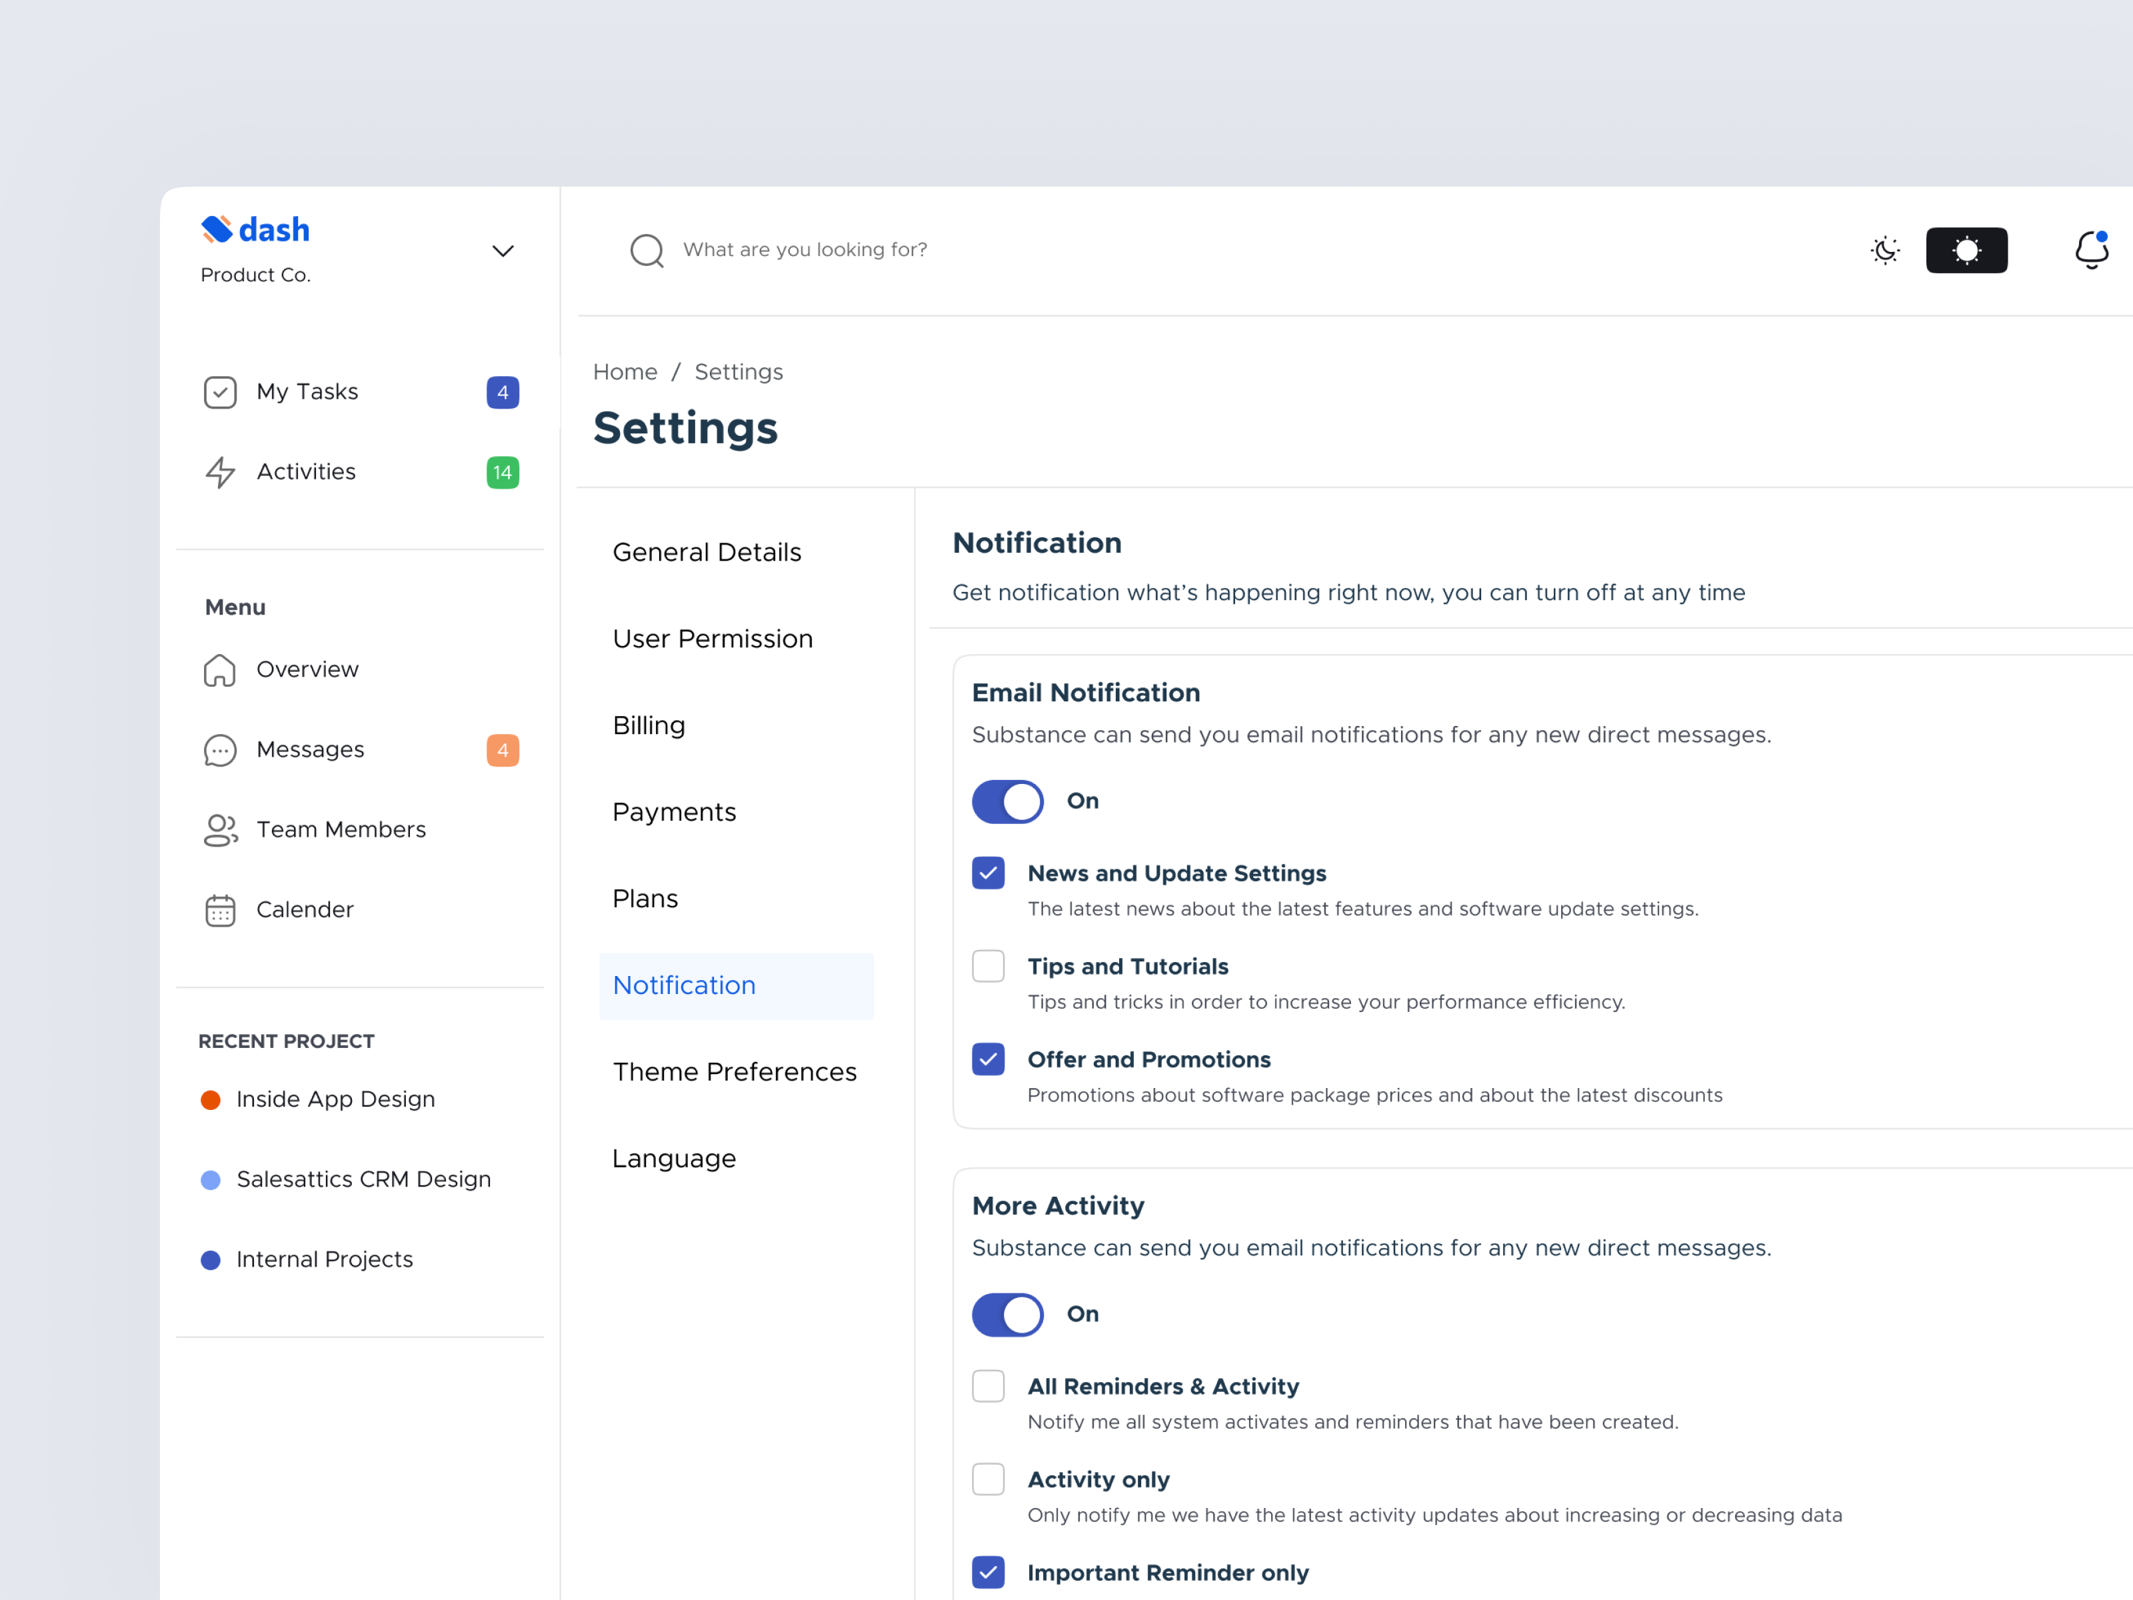Uncheck Offer and Promotions
Screen dimensions: 2133x1600
[x=987, y=1059]
